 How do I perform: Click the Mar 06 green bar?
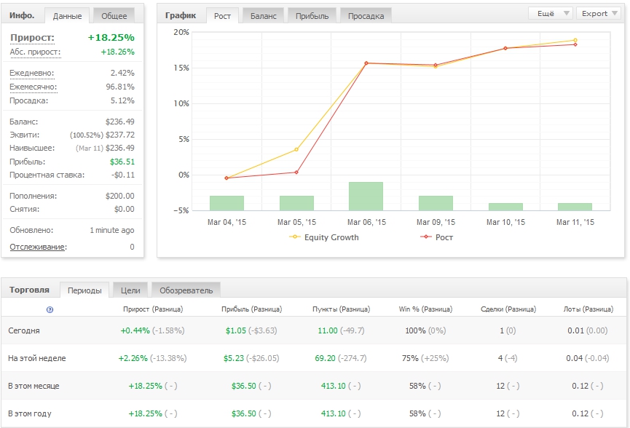[x=366, y=197]
